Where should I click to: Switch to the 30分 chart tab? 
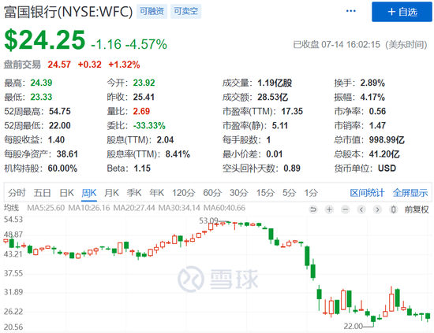pyautogui.click(x=238, y=193)
